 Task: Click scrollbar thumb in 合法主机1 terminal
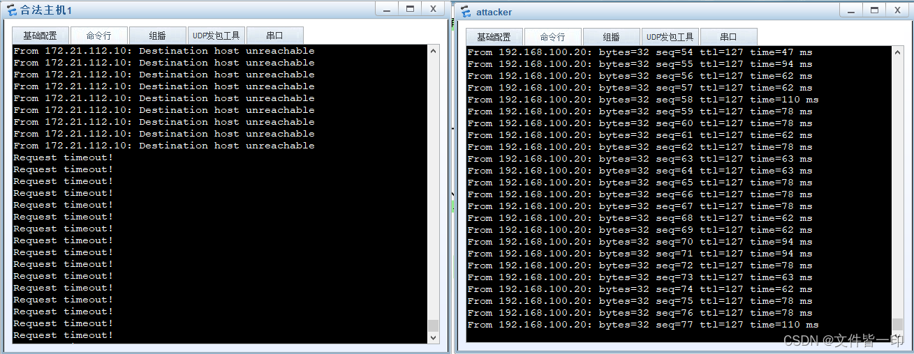pos(434,325)
